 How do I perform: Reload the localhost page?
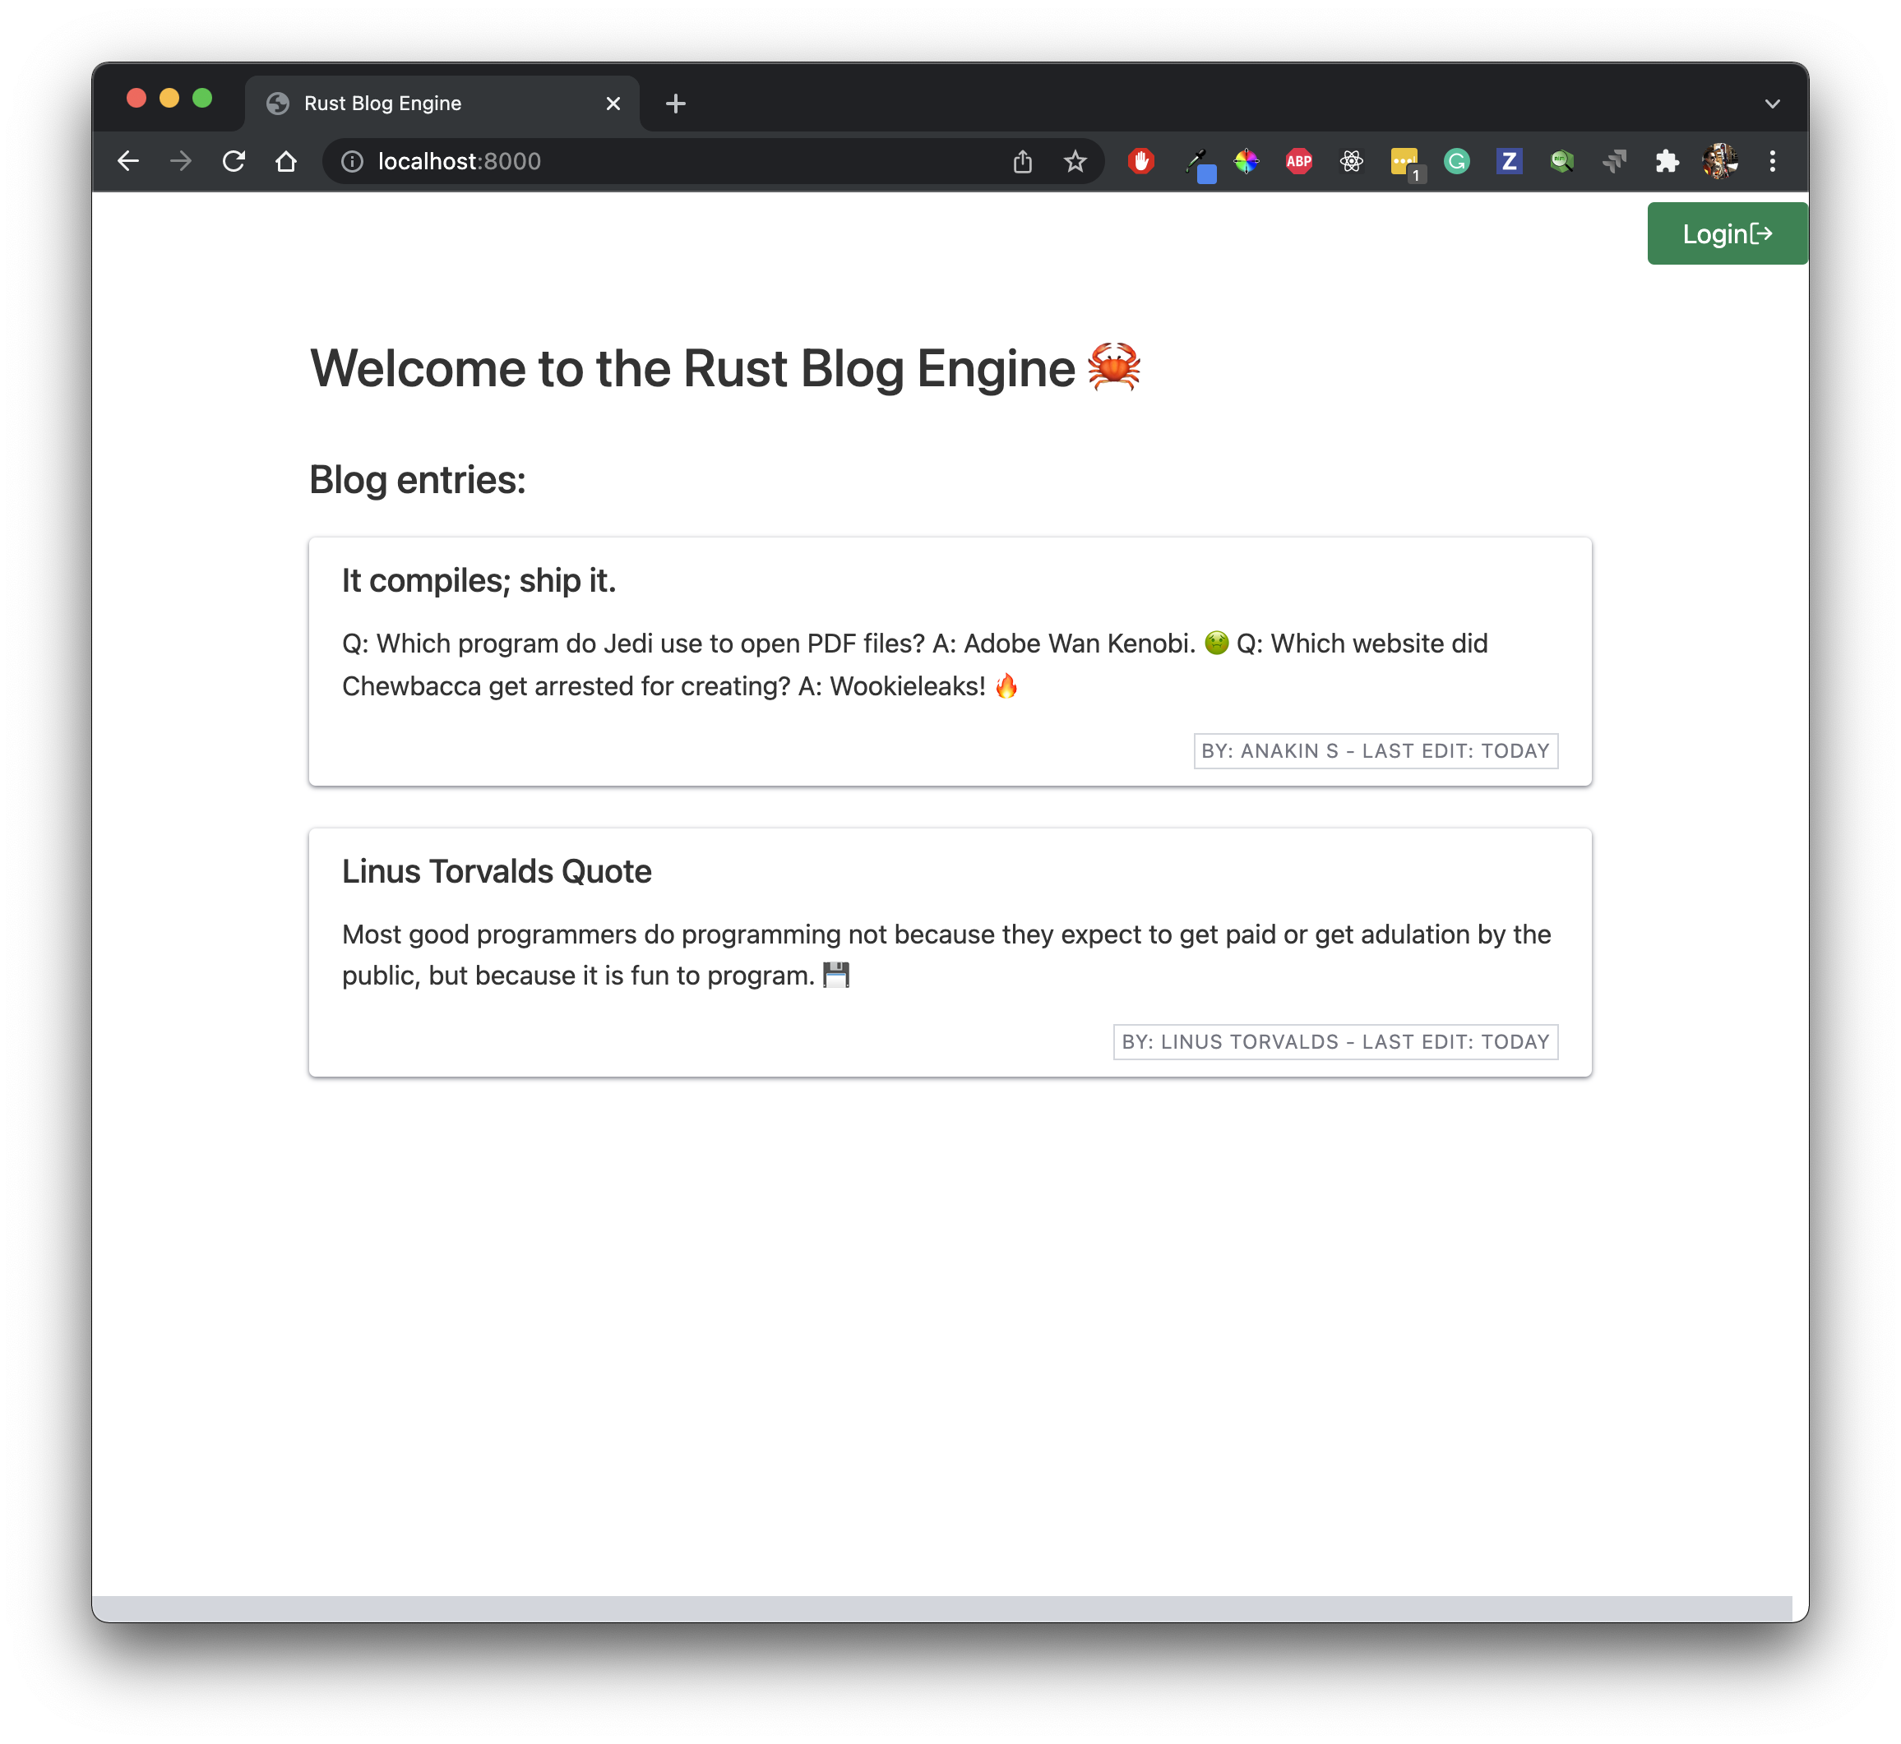pos(234,161)
